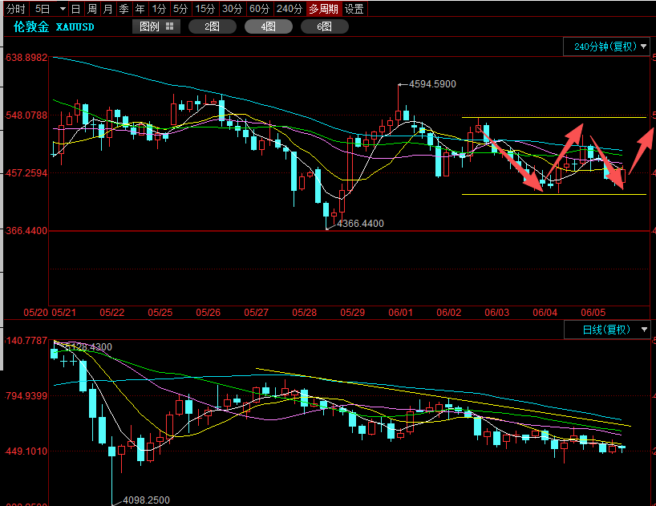Click the 伦敦金 XAUUSD instrument title
This screenshot has width=656, height=506.
pos(54,26)
